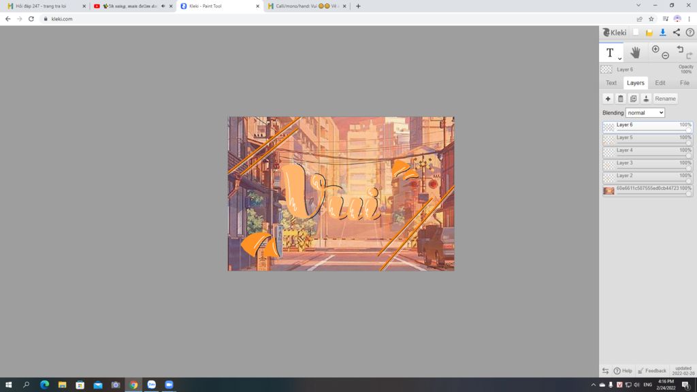This screenshot has height=392, width=697.
Task: Click Layer 6 opacity slider handle
Action: point(689,131)
